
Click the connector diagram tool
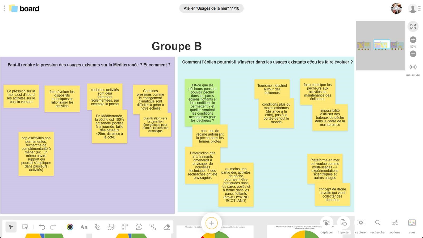(153, 227)
